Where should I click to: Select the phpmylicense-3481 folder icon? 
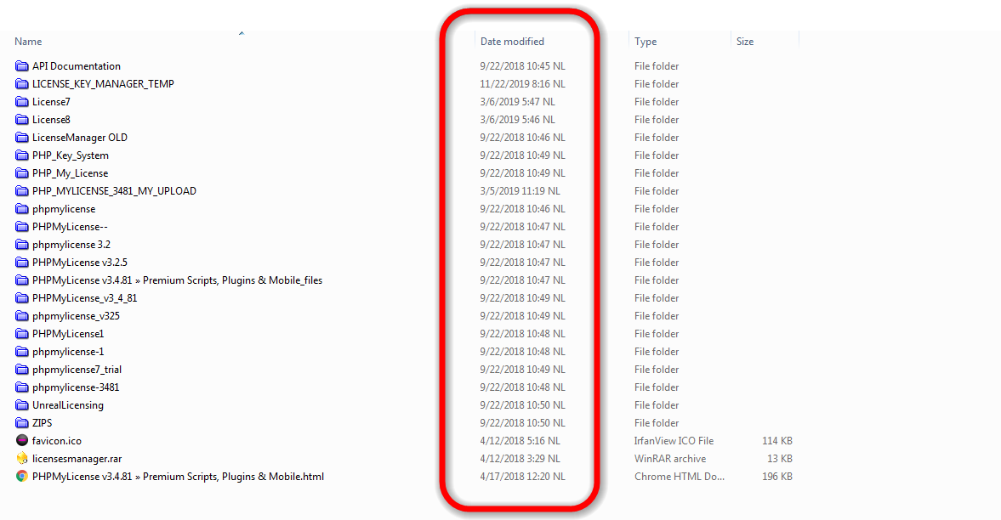point(22,387)
